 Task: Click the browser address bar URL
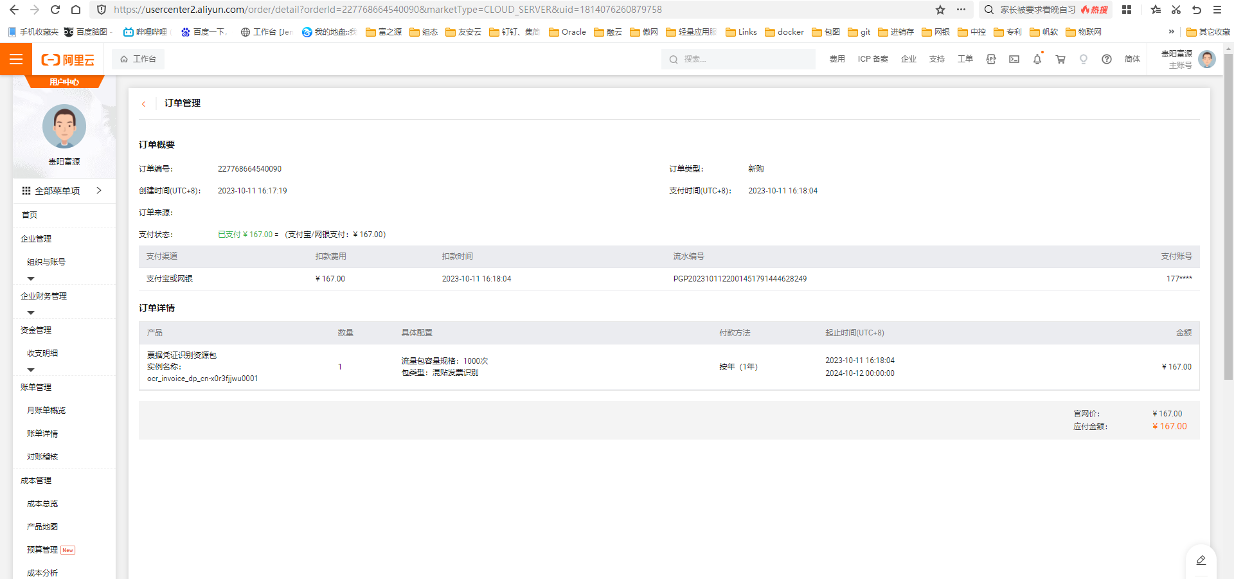coord(388,10)
